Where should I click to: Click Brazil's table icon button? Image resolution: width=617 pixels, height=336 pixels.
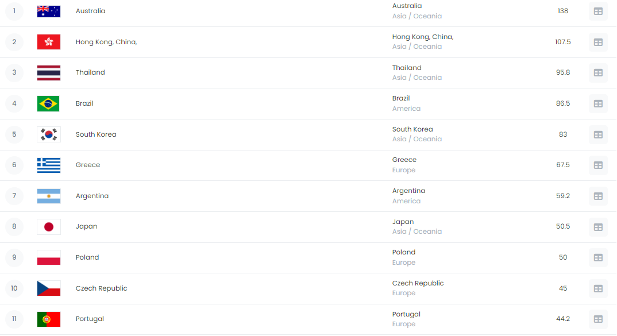point(598,103)
